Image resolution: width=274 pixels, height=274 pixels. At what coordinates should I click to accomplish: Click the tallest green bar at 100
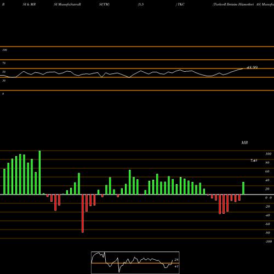point(39,173)
